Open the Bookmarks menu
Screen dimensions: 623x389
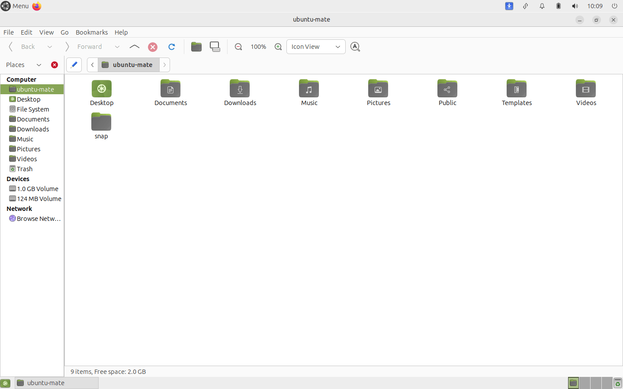pos(92,32)
